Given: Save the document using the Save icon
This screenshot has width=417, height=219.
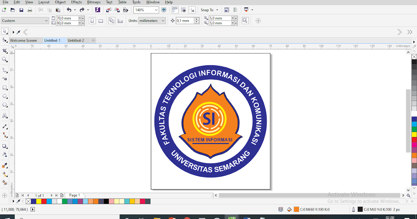Looking at the screenshot, I should coord(21,10).
